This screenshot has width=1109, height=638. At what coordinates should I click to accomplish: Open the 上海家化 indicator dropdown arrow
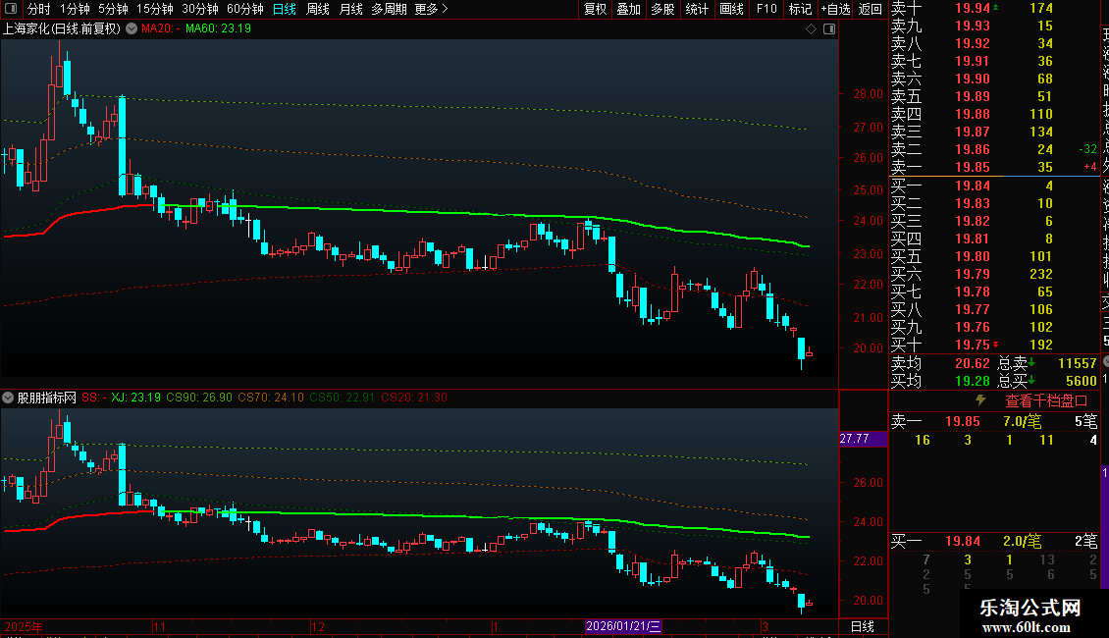pyautogui.click(x=130, y=28)
